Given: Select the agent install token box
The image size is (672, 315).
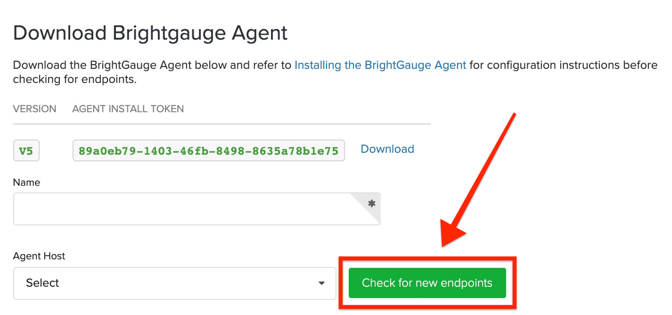Looking at the screenshot, I should point(208,151).
